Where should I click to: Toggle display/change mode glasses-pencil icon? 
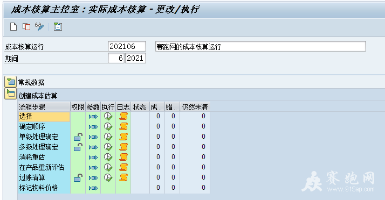point(39,27)
